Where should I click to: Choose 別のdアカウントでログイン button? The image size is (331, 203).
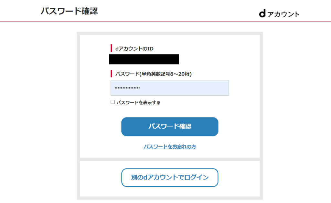click(x=170, y=178)
